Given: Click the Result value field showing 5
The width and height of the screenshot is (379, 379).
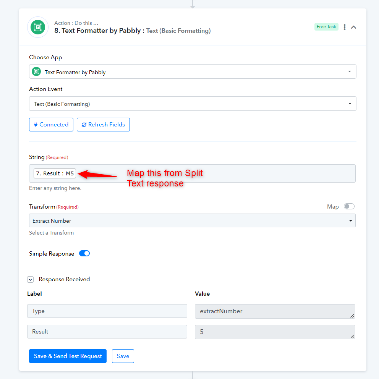Looking at the screenshot, I should 275,332.
